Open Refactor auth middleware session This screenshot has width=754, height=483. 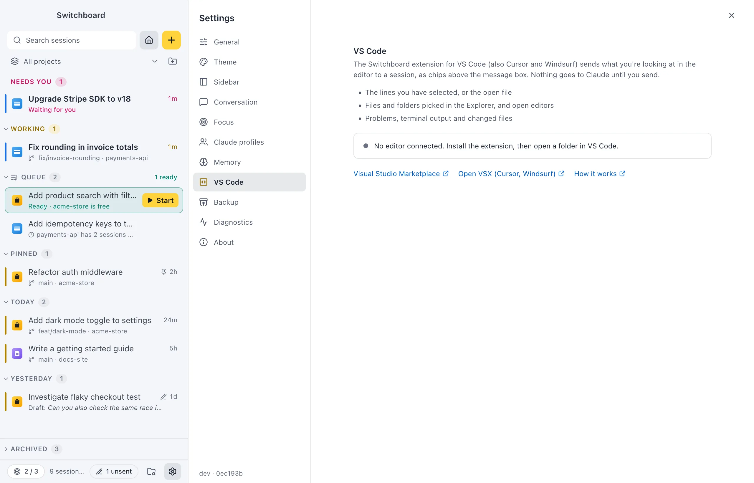tap(94, 277)
